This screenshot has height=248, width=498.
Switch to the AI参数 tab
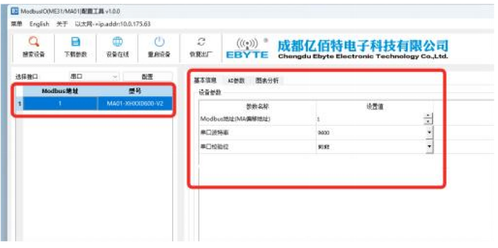coord(236,80)
